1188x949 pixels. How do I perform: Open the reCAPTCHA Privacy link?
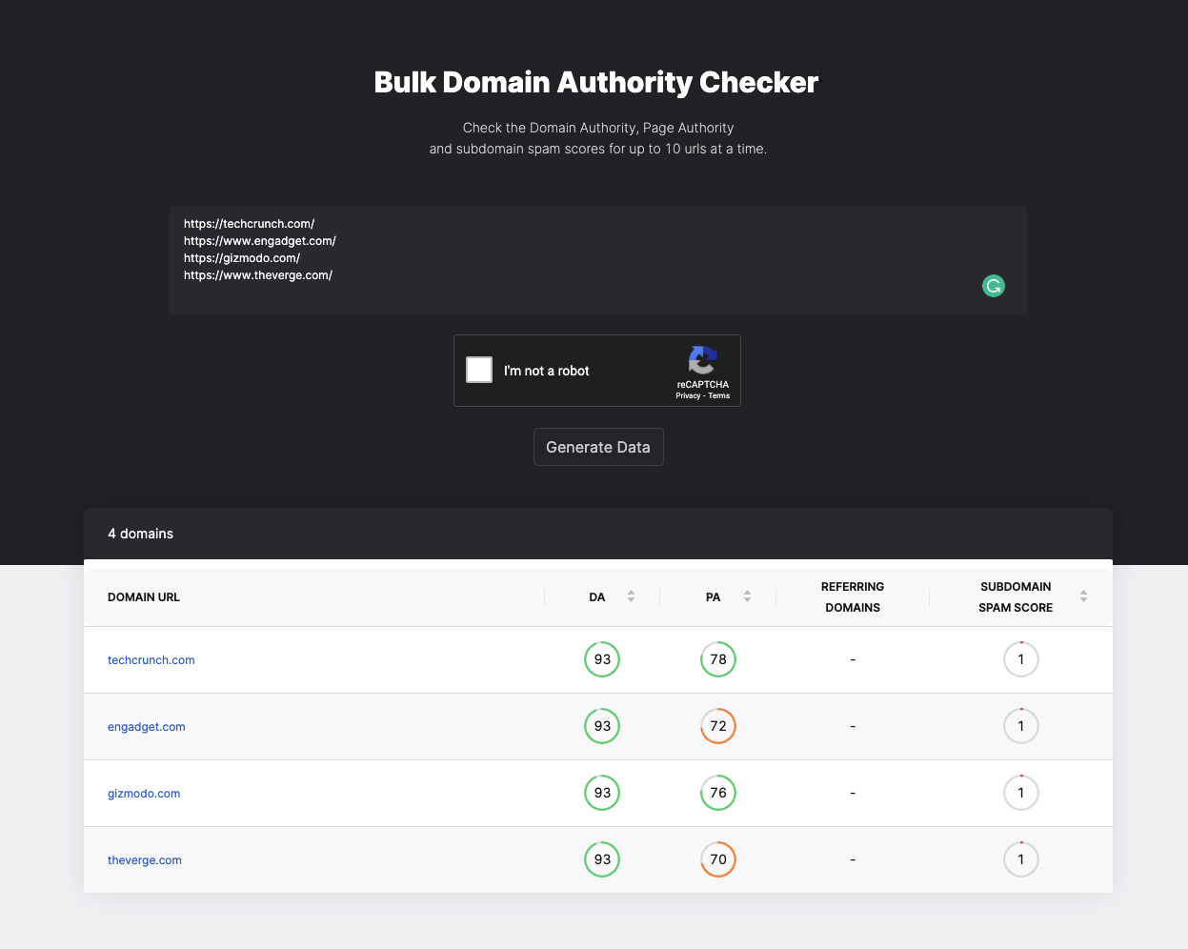[688, 395]
